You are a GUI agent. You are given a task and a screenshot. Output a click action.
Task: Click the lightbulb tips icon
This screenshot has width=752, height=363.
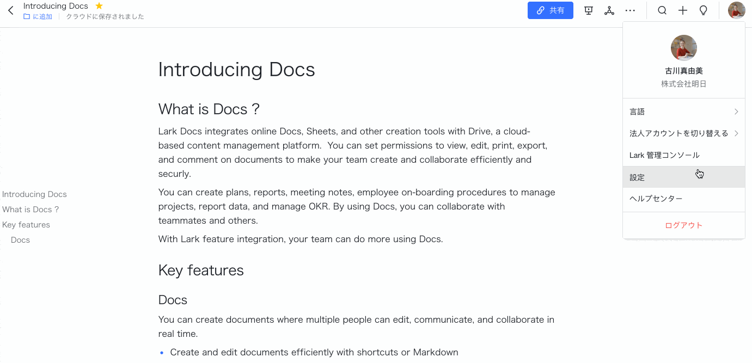(x=704, y=10)
